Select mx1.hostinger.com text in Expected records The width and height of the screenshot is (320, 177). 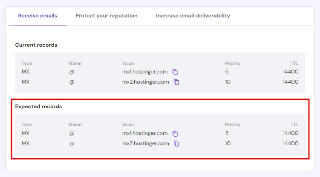coord(145,133)
